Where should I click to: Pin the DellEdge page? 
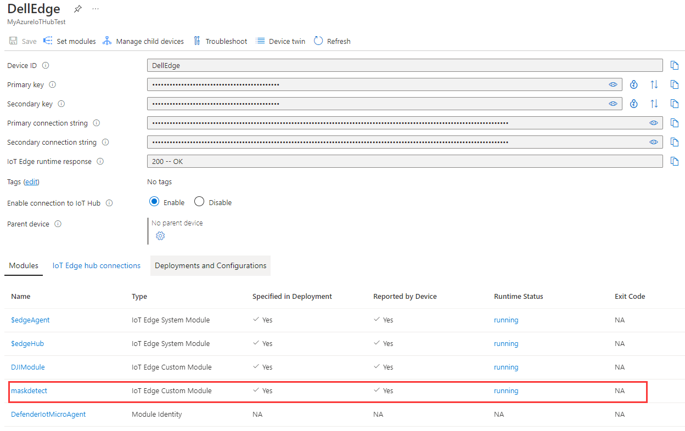(x=78, y=9)
